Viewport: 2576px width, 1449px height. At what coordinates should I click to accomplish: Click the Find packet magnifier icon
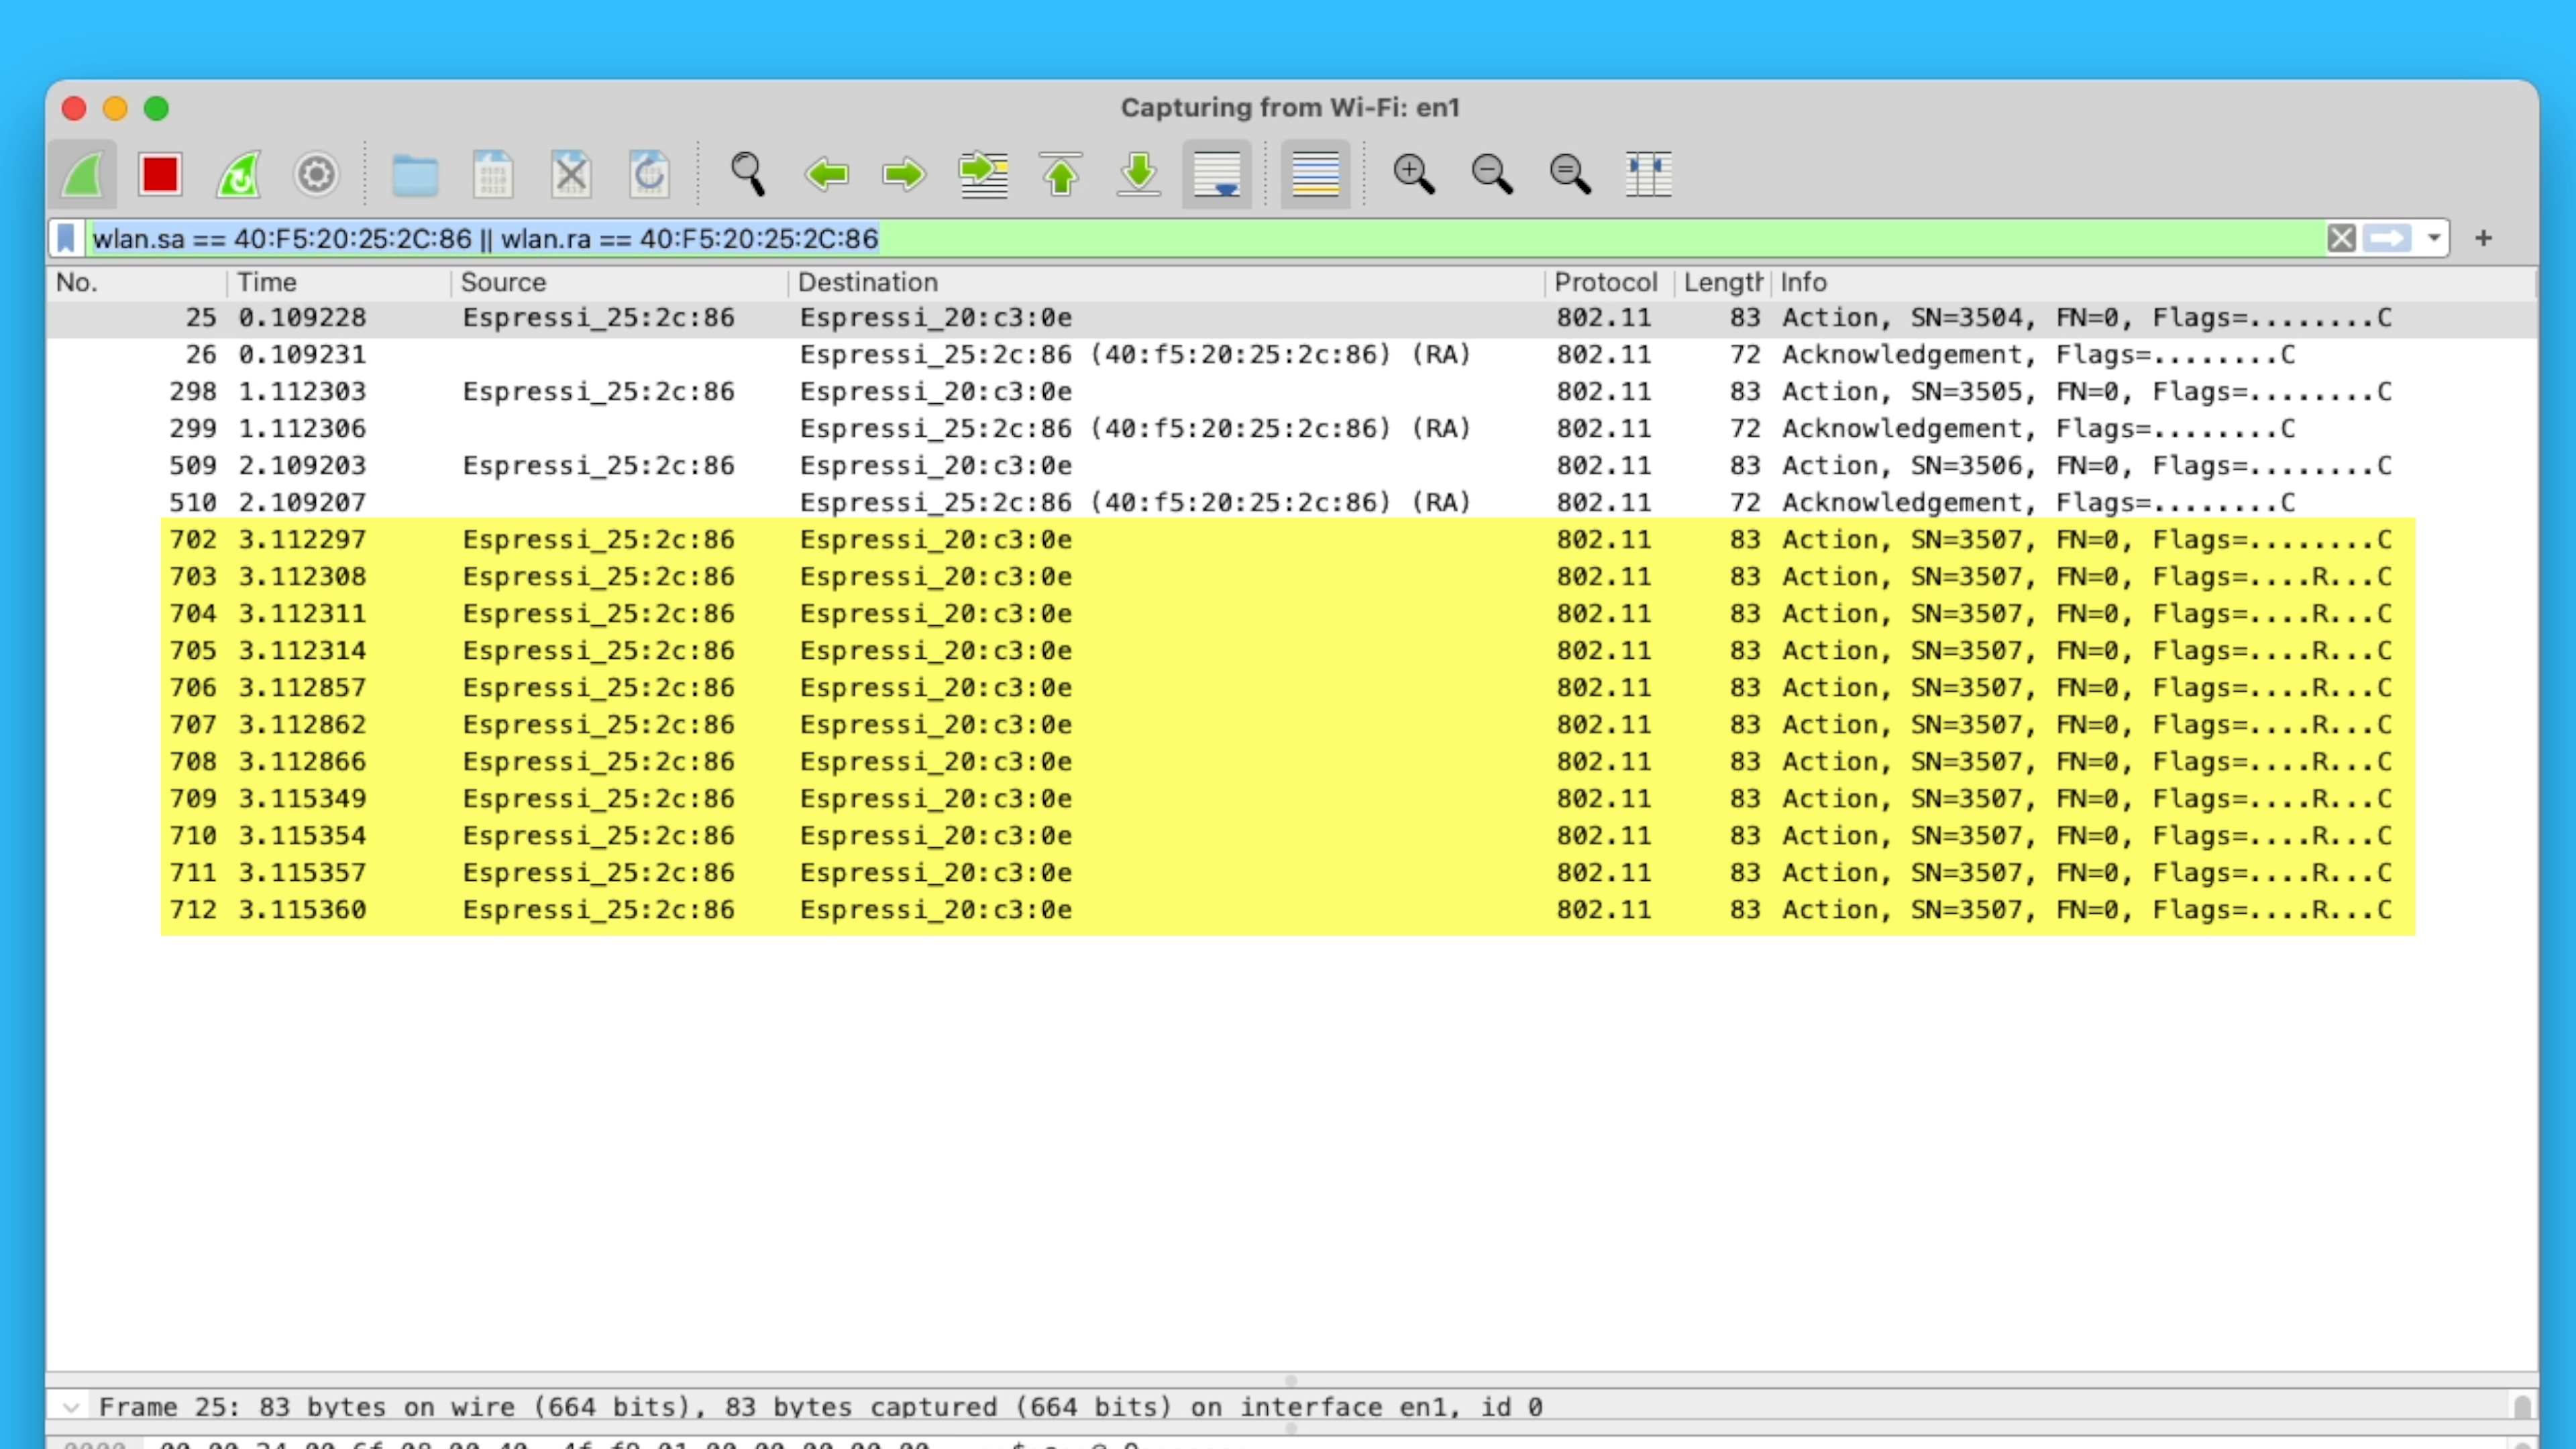(x=747, y=175)
